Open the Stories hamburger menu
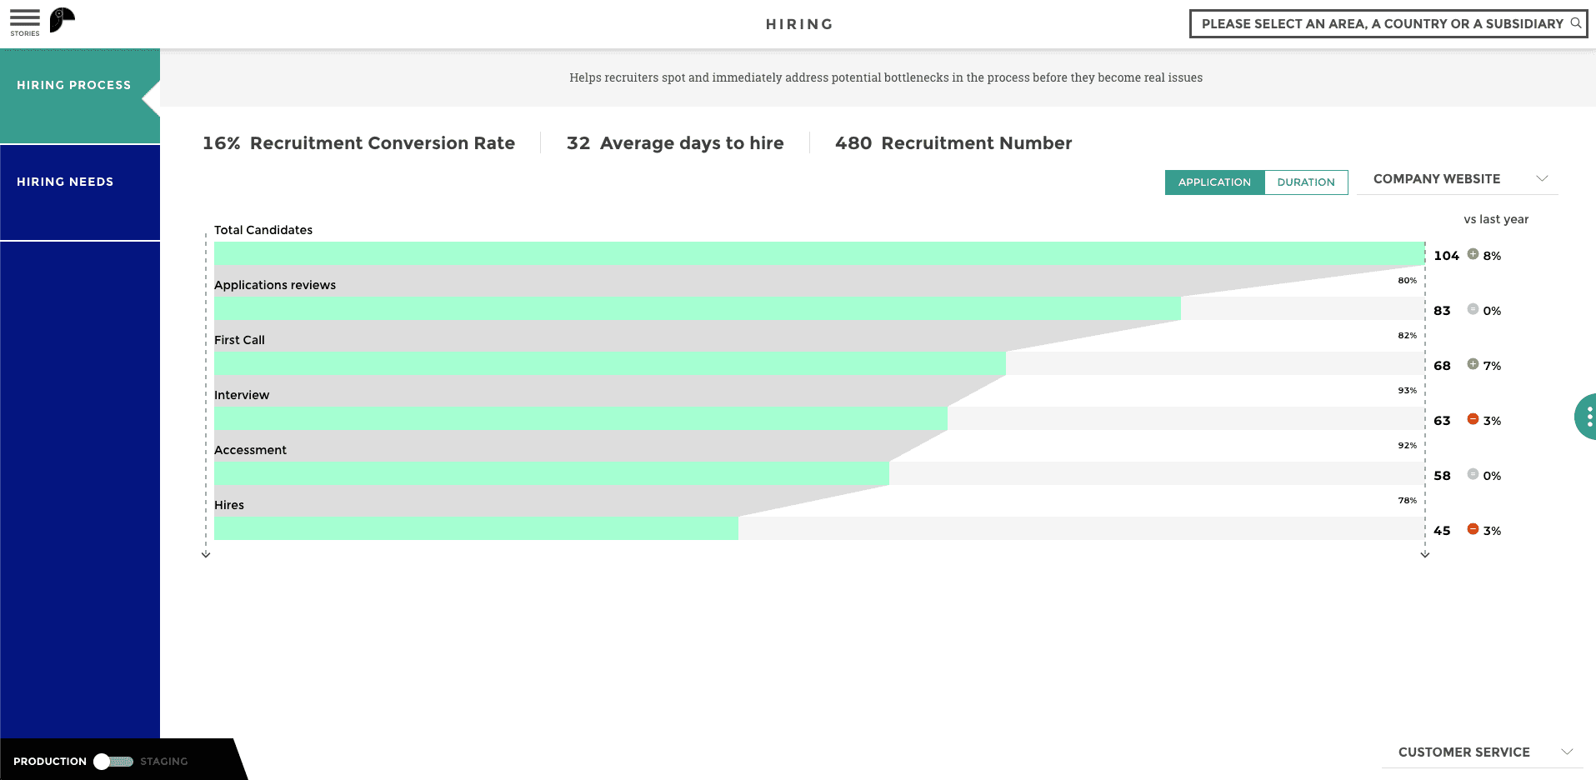 [25, 22]
